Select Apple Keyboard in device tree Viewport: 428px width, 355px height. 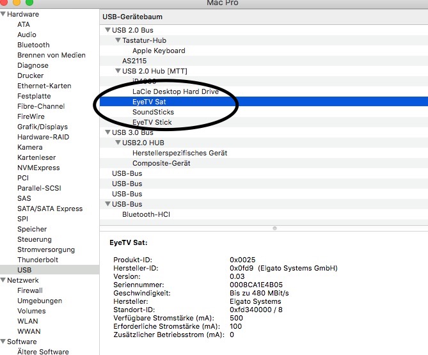264,51
